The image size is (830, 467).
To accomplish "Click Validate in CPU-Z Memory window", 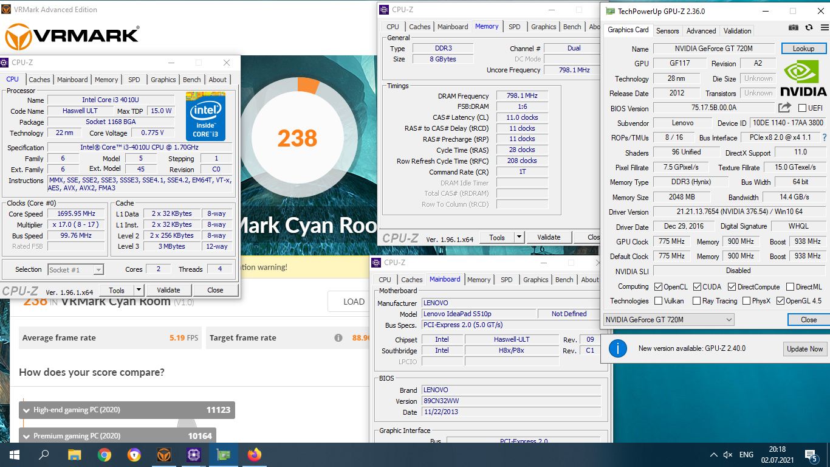I will tap(549, 237).
